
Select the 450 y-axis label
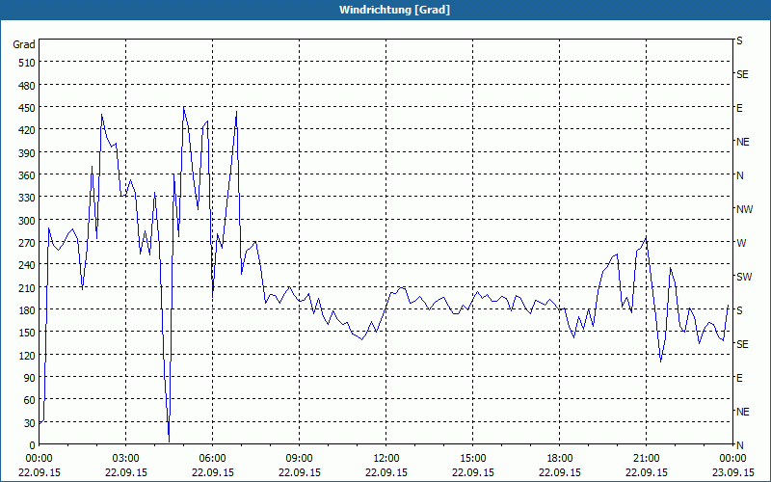[28, 108]
